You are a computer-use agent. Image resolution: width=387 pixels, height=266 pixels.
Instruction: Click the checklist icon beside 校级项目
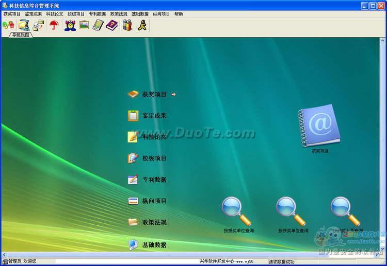tap(133, 158)
